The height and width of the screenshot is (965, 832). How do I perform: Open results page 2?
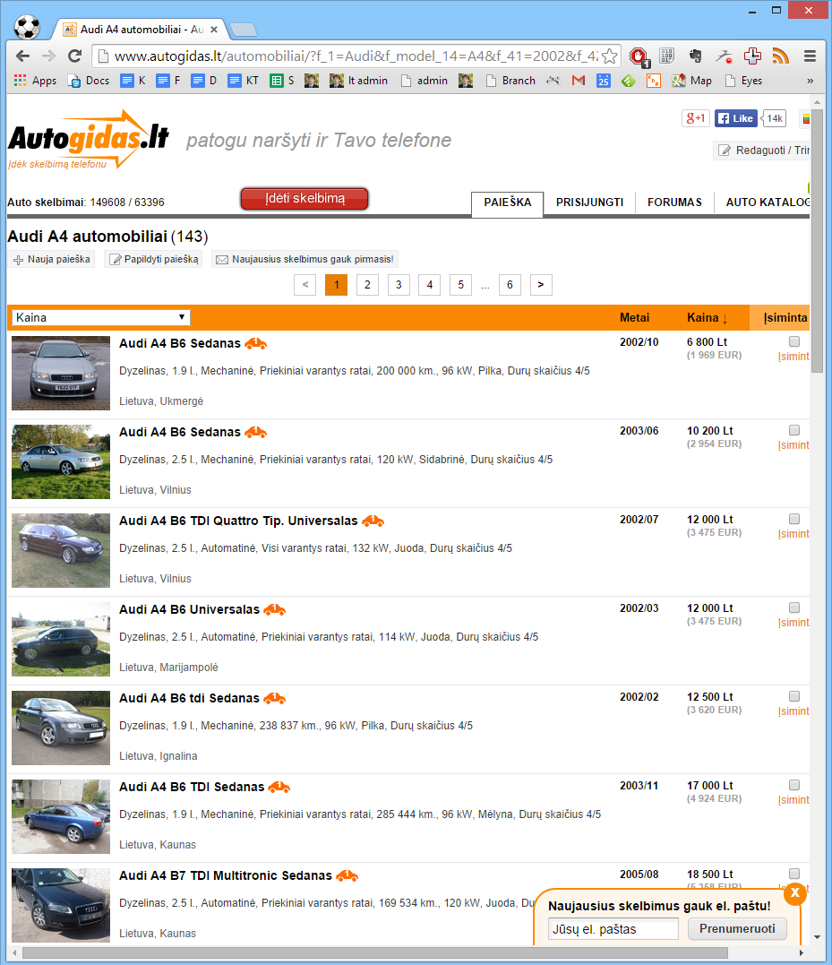pyautogui.click(x=367, y=284)
